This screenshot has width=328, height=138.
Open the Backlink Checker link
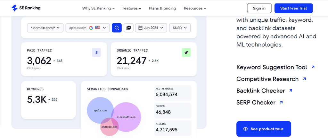261,91
